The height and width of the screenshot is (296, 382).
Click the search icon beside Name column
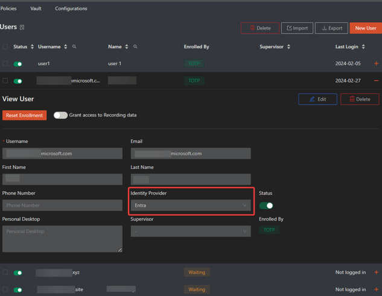point(135,47)
